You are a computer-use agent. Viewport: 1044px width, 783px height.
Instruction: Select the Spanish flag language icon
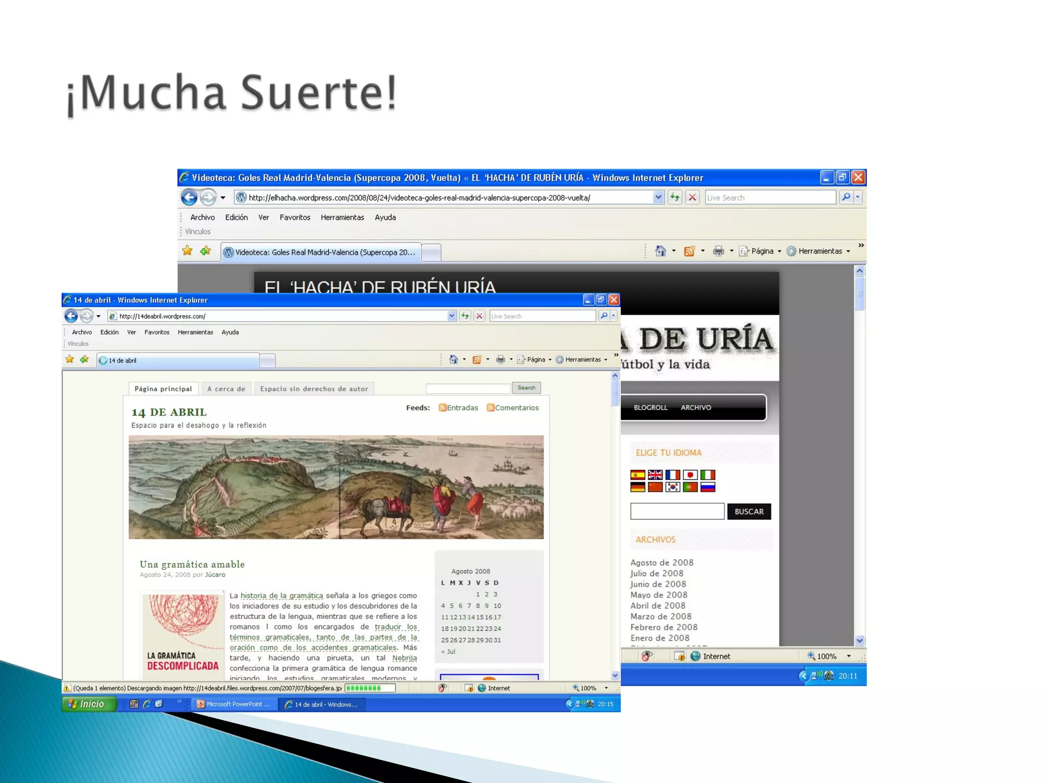coord(638,475)
